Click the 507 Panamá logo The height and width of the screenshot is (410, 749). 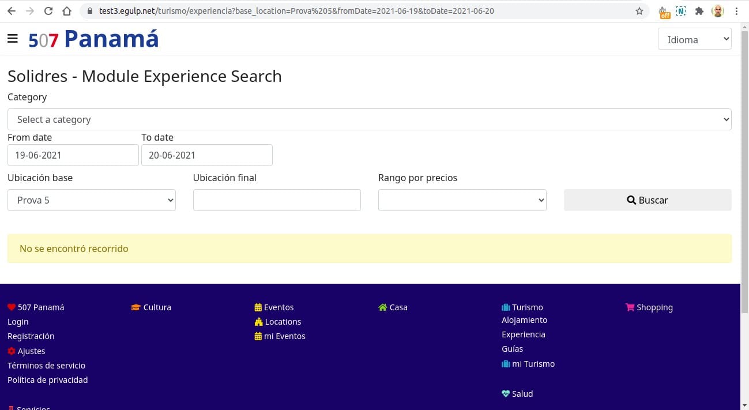93,39
